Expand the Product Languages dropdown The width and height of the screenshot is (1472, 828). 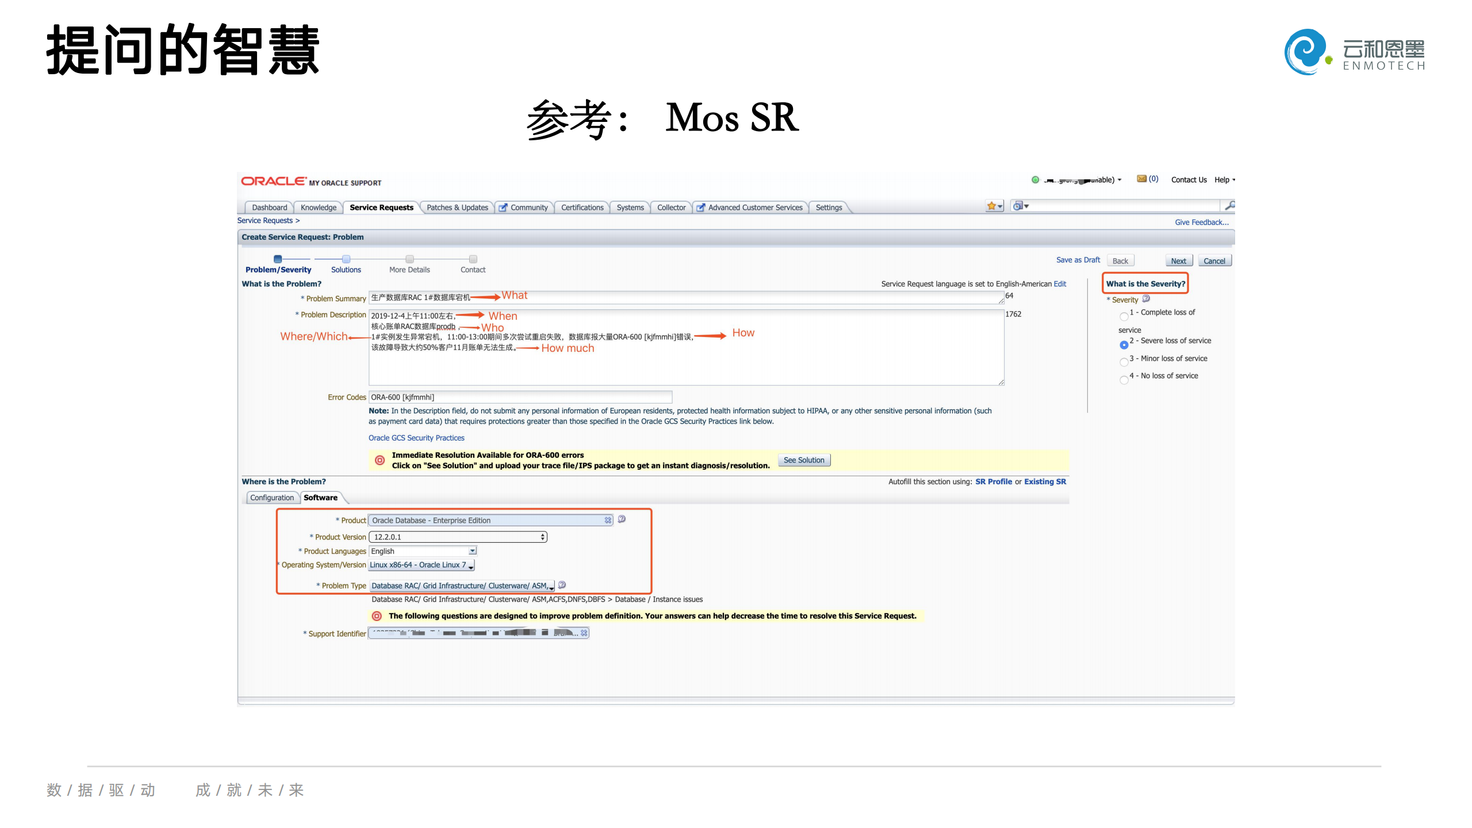[x=472, y=551]
